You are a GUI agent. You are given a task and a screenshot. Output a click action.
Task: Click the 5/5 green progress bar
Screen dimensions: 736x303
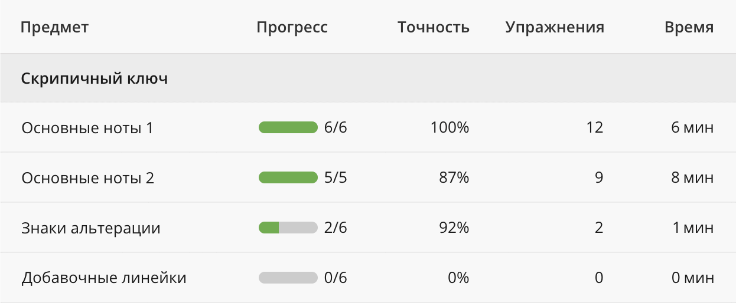coord(288,177)
